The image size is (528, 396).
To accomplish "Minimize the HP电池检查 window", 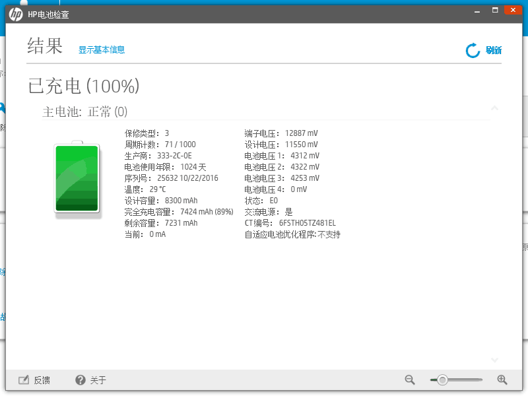I will 475,10.
